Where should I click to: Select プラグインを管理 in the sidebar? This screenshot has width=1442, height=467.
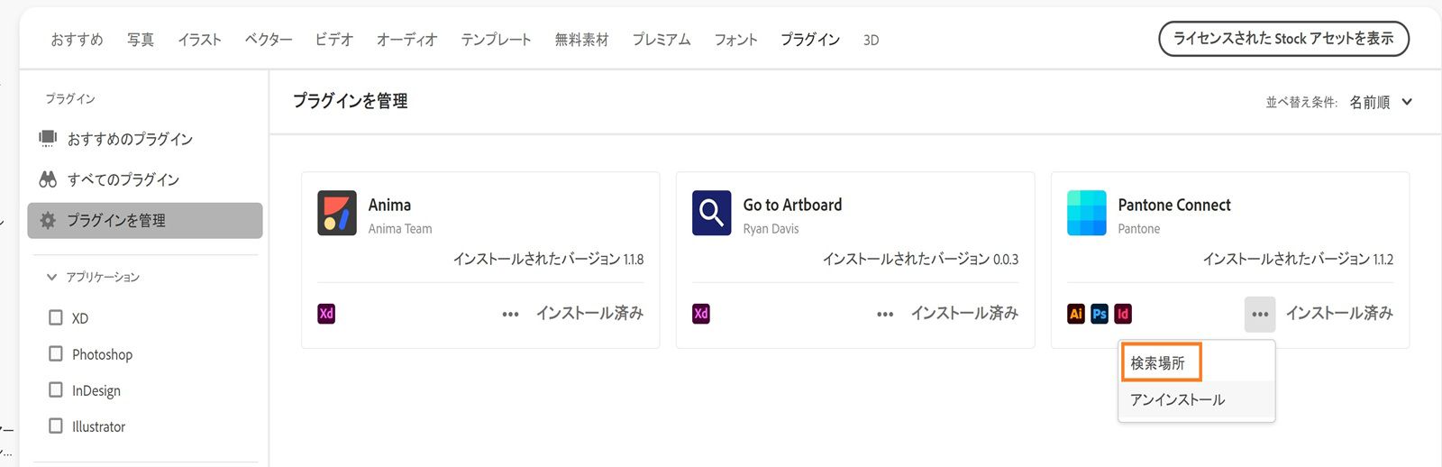point(145,220)
